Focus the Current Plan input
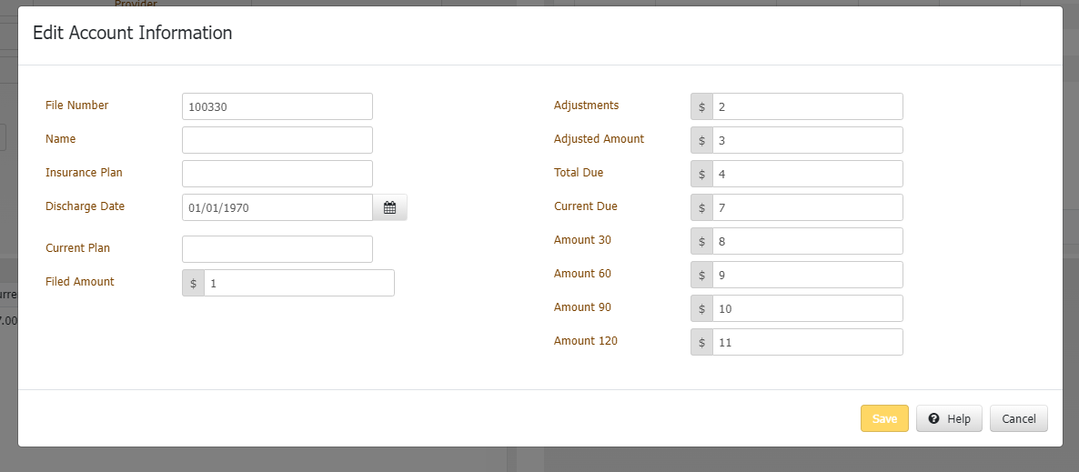This screenshot has height=472, width=1079. tap(277, 249)
